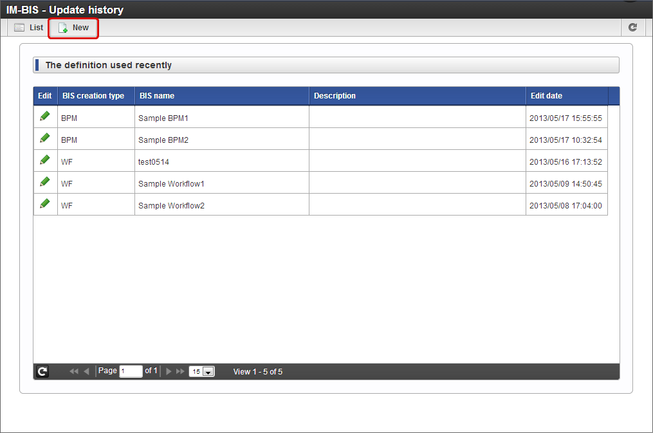Edit Sample BPM1 with its pencil icon
The height and width of the screenshot is (433, 653).
pyautogui.click(x=45, y=116)
